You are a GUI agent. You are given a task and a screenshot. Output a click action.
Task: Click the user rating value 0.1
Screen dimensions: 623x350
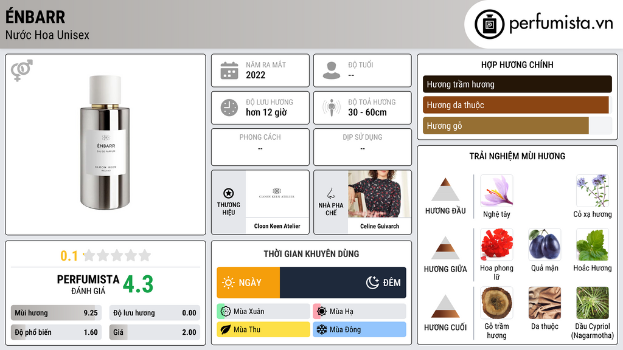pyautogui.click(x=69, y=256)
